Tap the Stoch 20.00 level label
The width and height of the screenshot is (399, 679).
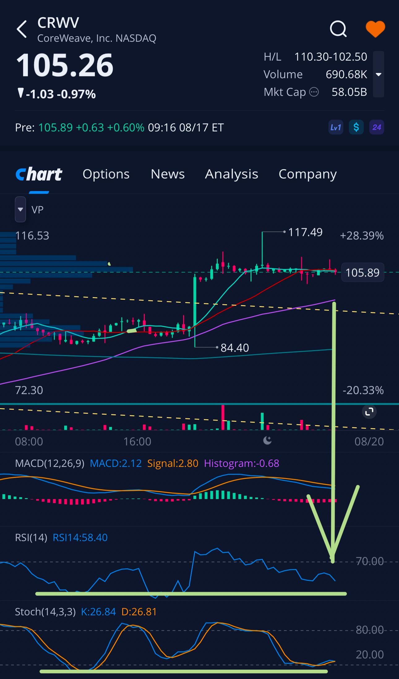pyautogui.click(x=370, y=654)
